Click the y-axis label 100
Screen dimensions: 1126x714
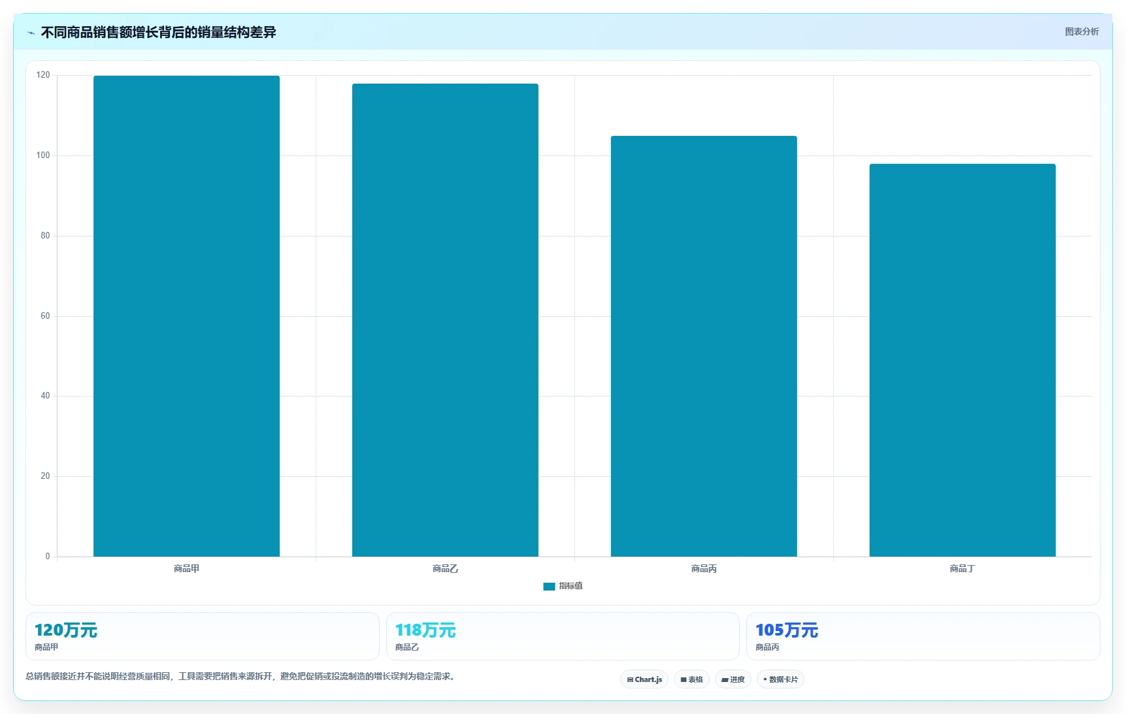coord(43,155)
